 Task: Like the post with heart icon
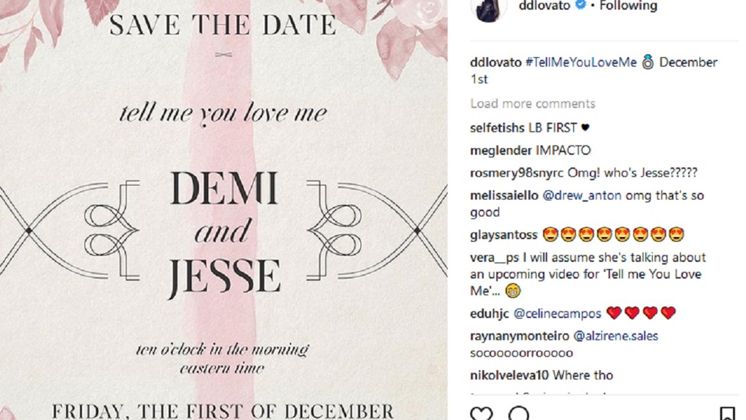(x=481, y=413)
